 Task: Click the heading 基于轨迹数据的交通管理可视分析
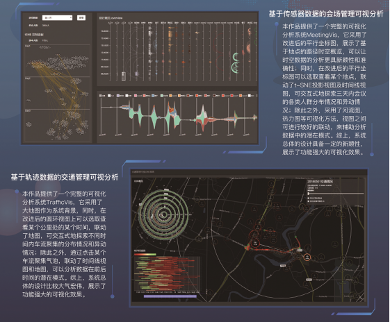pos(65,177)
